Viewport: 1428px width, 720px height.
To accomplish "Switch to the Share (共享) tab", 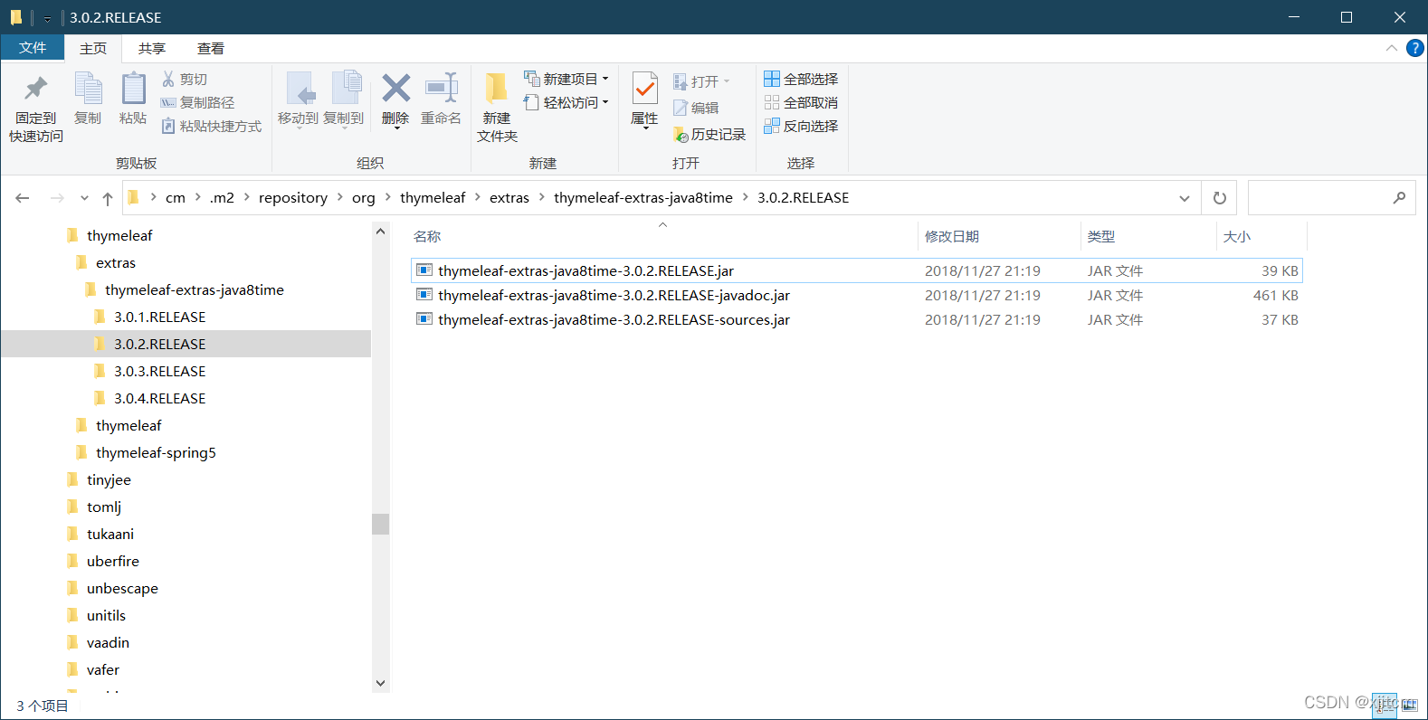I will pos(152,48).
